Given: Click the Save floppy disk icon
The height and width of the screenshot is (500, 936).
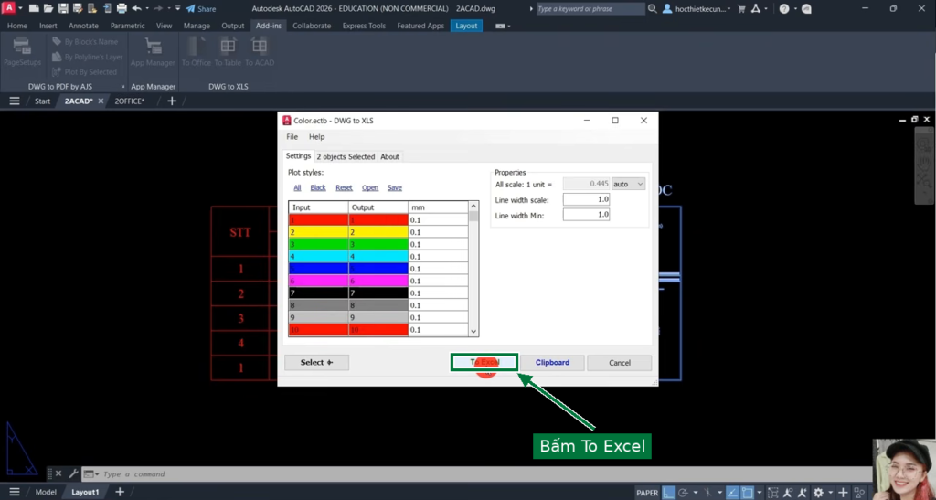Looking at the screenshot, I should pyautogui.click(x=63, y=8).
